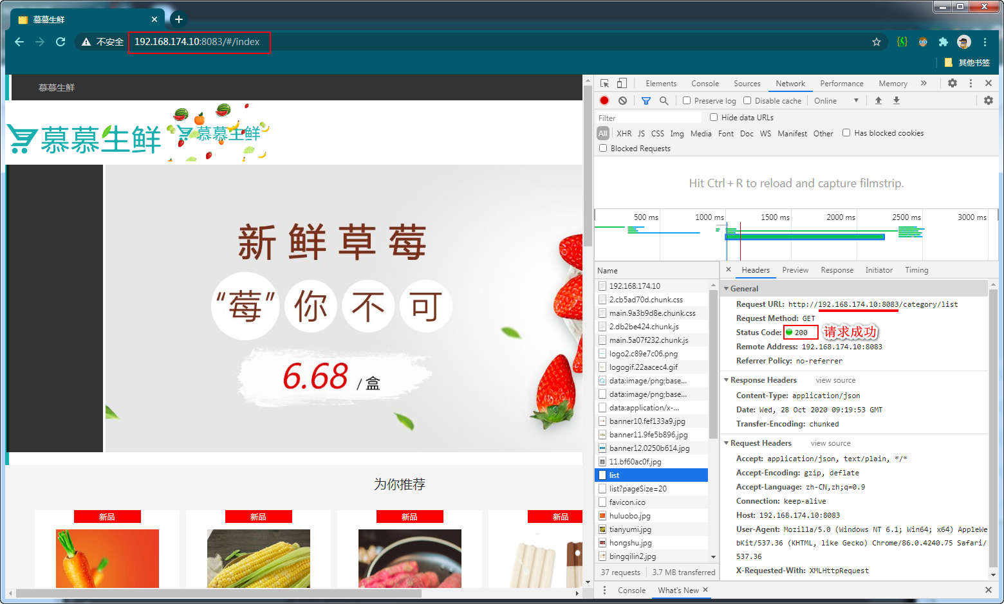Select the list?pageSize=20 request
This screenshot has width=1004, height=604.
(651, 489)
